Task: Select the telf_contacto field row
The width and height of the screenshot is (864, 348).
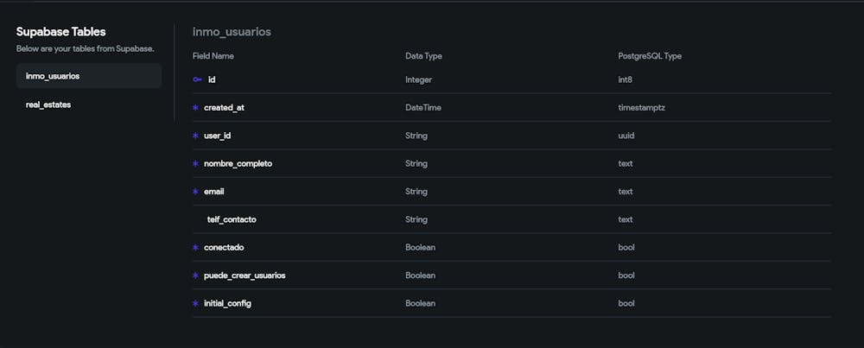Action: tap(232, 219)
